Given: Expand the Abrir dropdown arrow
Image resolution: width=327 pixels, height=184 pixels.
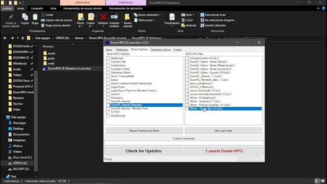Looking at the screenshot, I should (194, 15).
